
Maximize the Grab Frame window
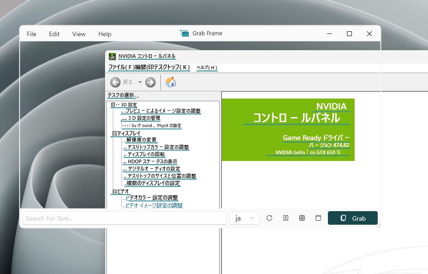coord(349,34)
